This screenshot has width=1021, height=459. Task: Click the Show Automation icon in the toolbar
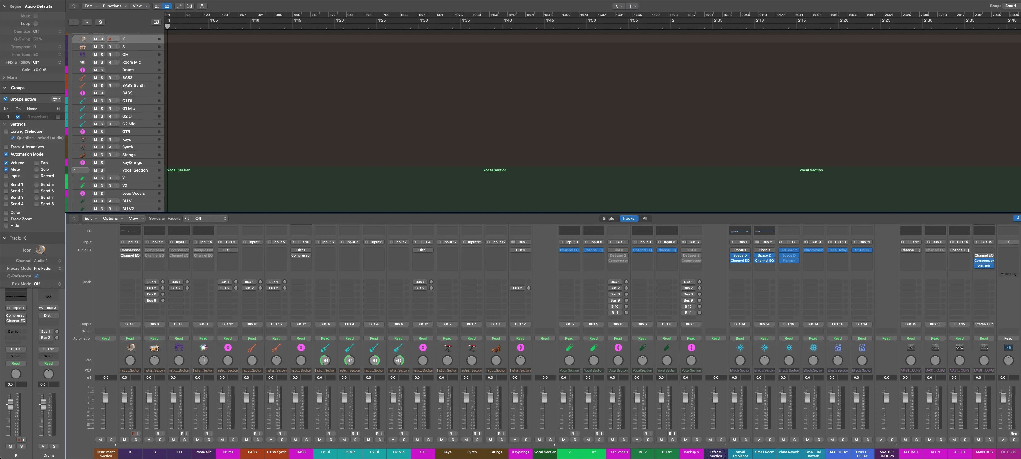coord(179,6)
